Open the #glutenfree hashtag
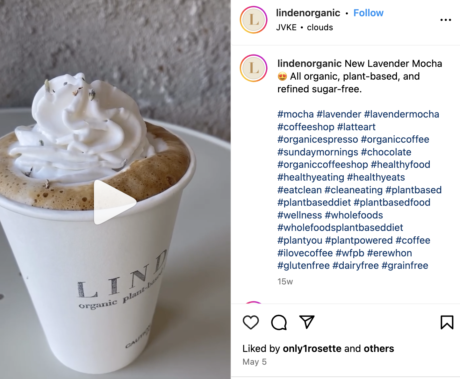This screenshot has width=460, height=379. (x=304, y=266)
